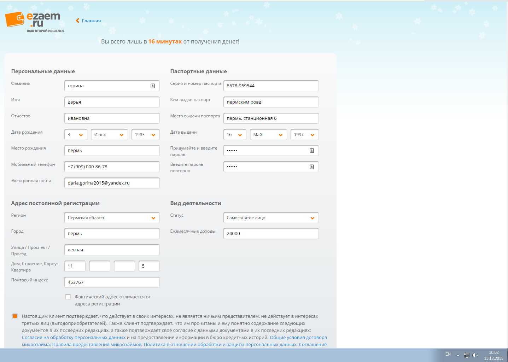508x362 pixels.
Task: Click the Отчество field containing ивановна
Action: pyautogui.click(x=112, y=118)
